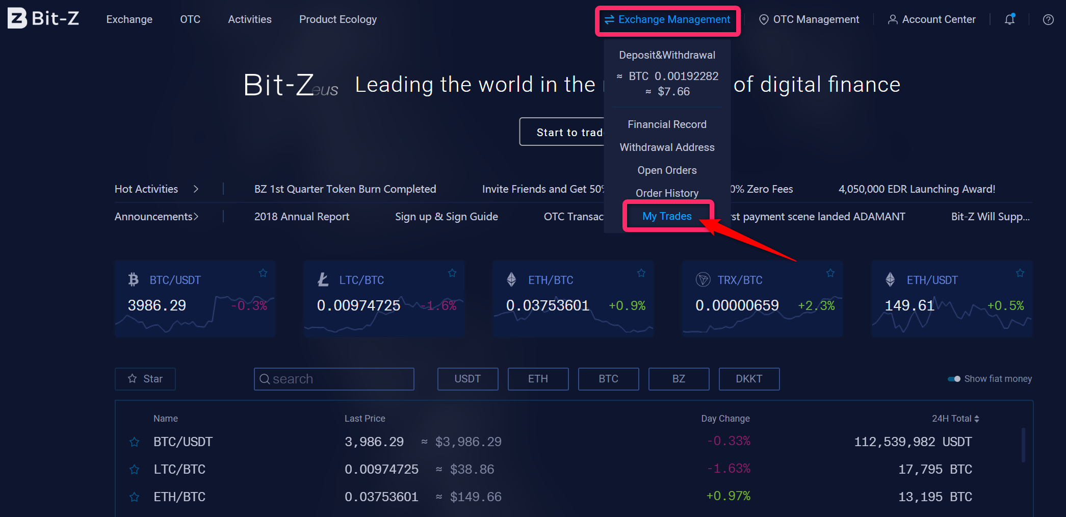Open the Exchange Management dropdown
Image resolution: width=1066 pixels, height=517 pixels.
pos(667,19)
